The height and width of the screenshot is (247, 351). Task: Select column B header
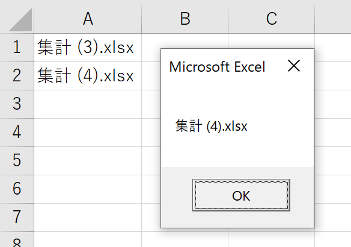(x=185, y=19)
